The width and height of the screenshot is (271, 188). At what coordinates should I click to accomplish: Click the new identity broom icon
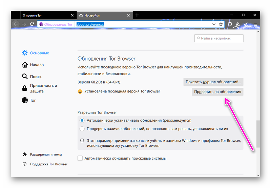(246, 24)
